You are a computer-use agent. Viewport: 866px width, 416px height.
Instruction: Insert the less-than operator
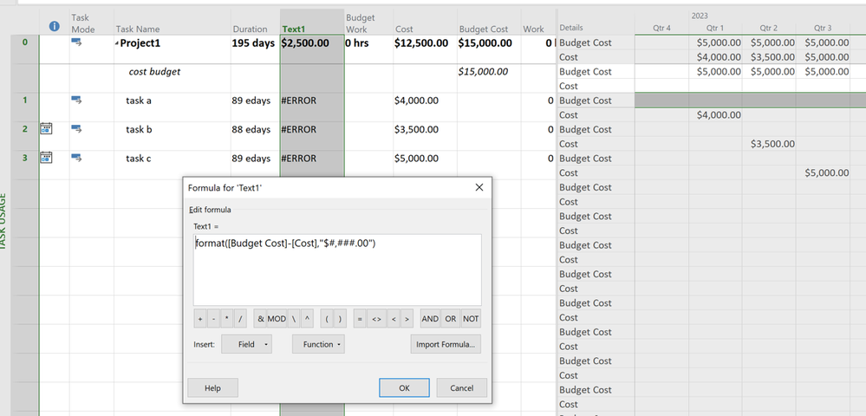pos(394,319)
